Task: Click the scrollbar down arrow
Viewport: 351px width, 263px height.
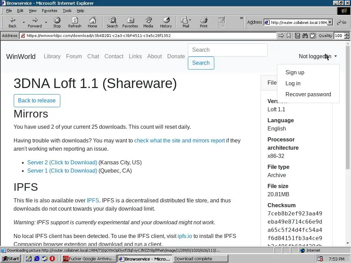Action: (348, 243)
